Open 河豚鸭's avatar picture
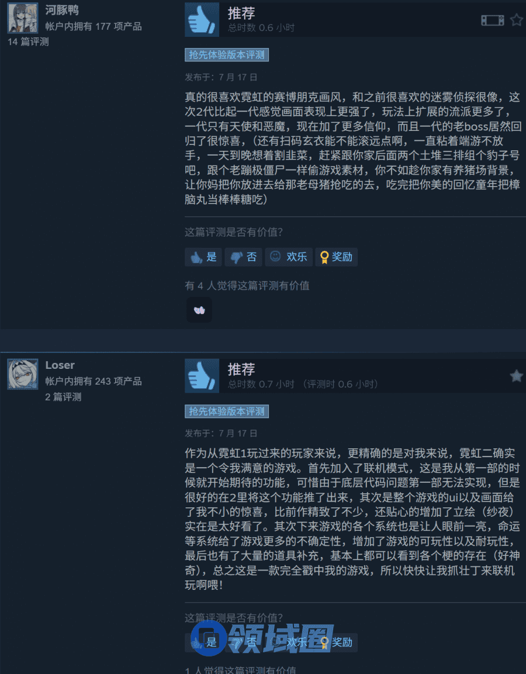Screen dimensions: 526x674 tap(23, 18)
